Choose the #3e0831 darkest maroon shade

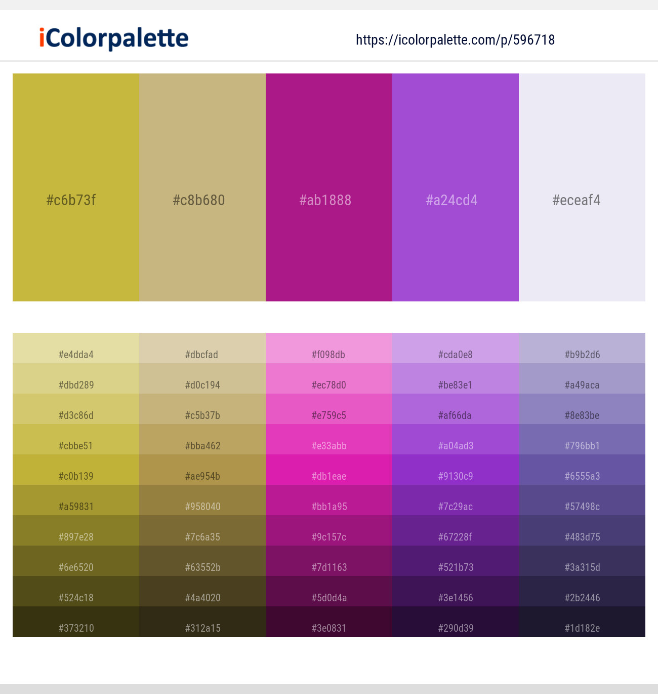329,622
